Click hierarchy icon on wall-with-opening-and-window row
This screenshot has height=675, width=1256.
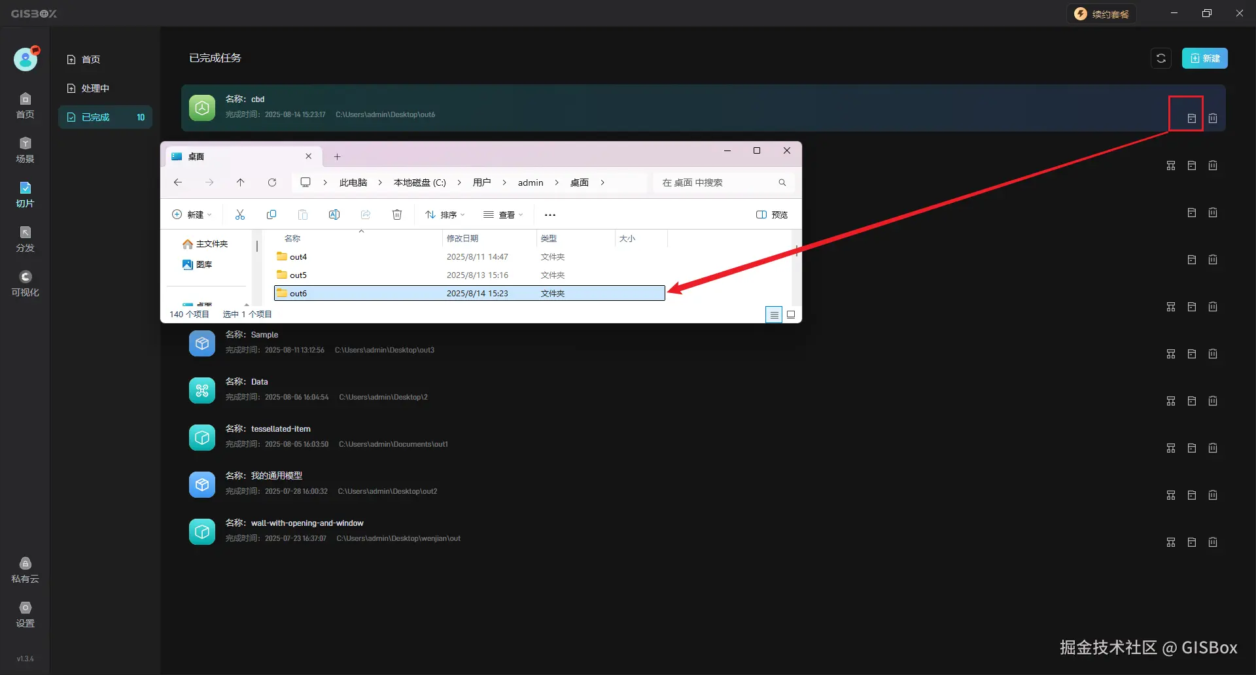(x=1171, y=542)
